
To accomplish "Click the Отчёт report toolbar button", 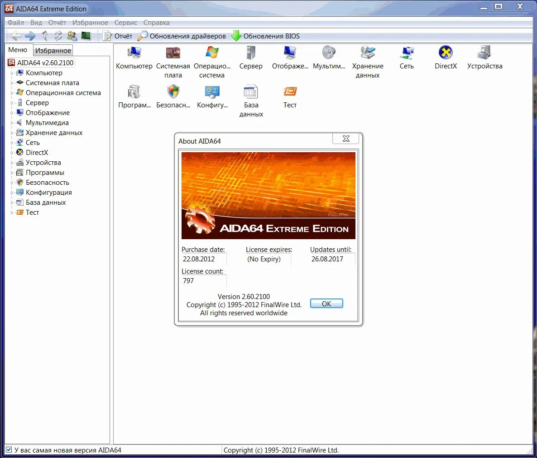I will coord(117,36).
